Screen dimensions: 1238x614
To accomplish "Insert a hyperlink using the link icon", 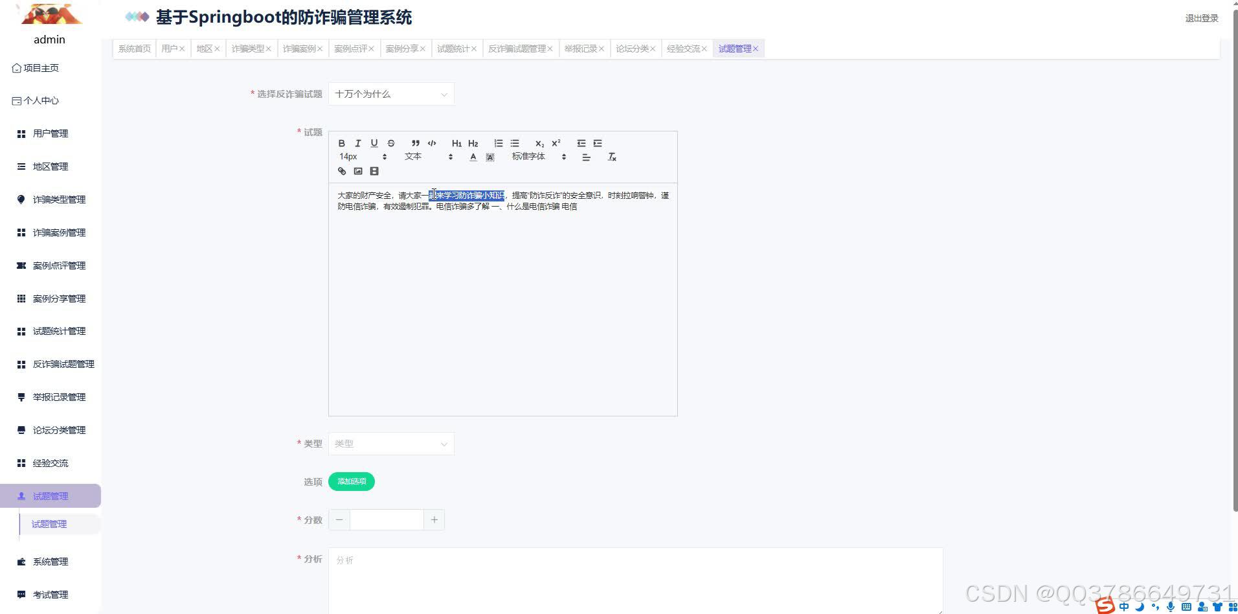I will 342,171.
